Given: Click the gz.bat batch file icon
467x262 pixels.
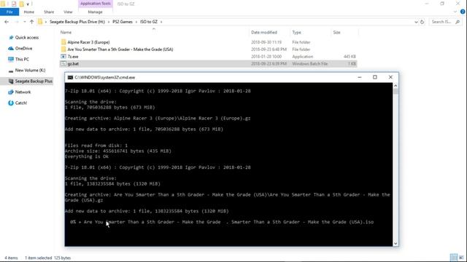Looking at the screenshot, I should click(x=63, y=63).
